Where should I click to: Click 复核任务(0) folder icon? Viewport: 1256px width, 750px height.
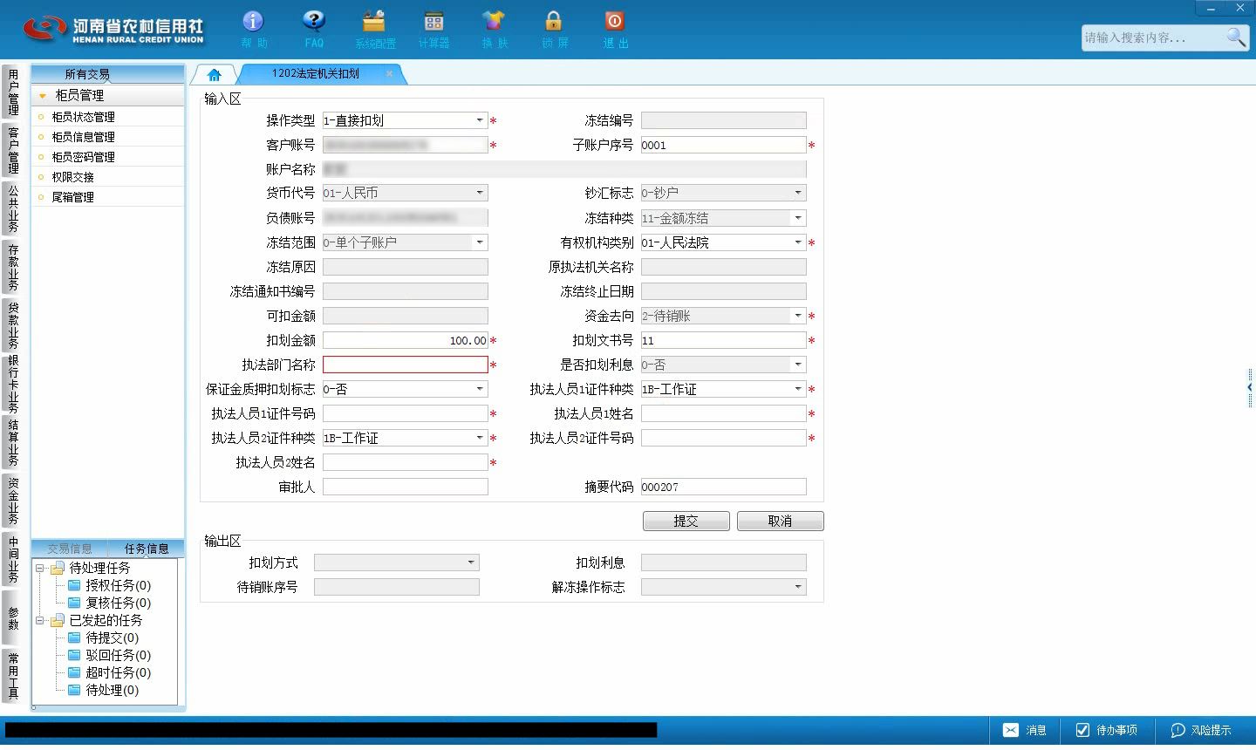[75, 603]
